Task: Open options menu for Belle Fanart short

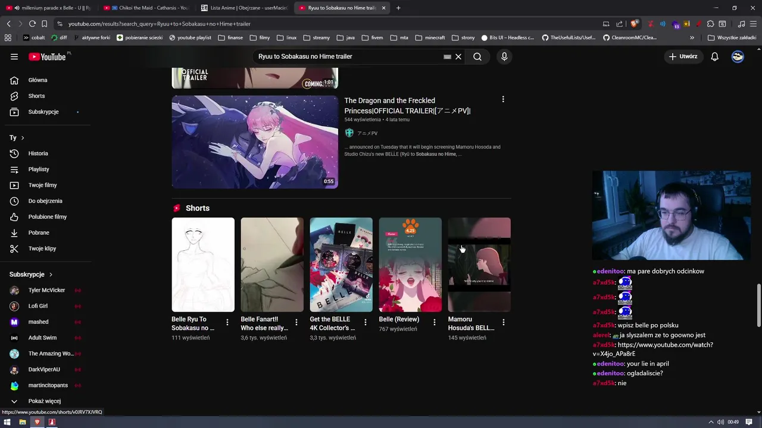Action: [x=296, y=322]
